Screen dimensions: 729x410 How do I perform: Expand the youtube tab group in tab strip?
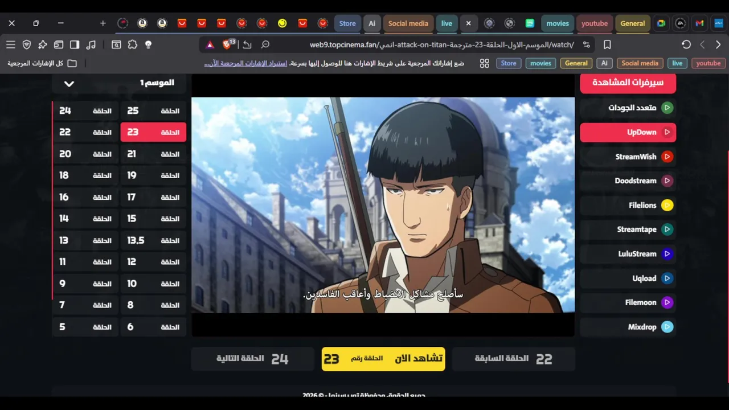coord(595,23)
